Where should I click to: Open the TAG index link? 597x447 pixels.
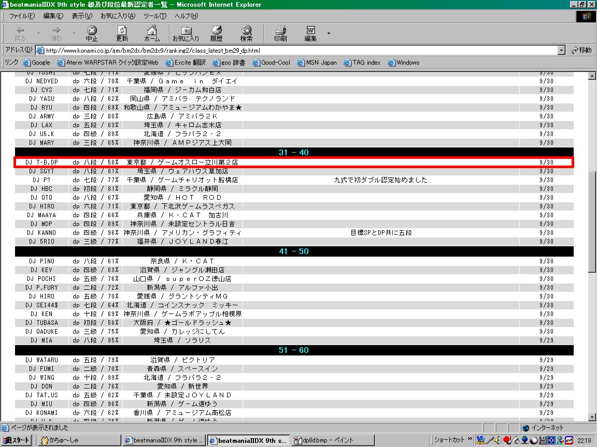(362, 62)
